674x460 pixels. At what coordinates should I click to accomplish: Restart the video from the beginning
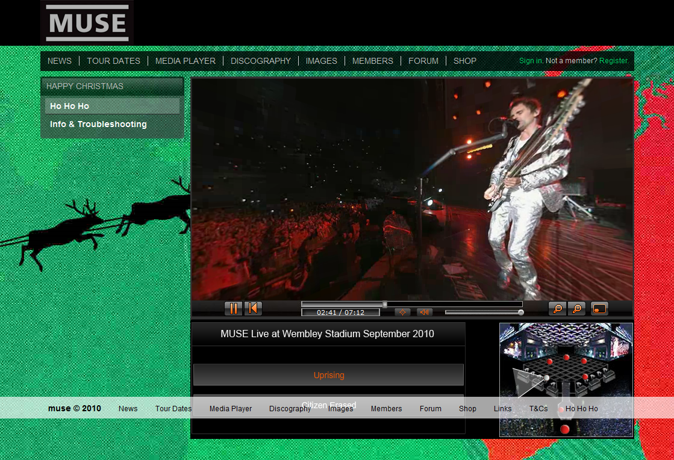click(x=253, y=308)
